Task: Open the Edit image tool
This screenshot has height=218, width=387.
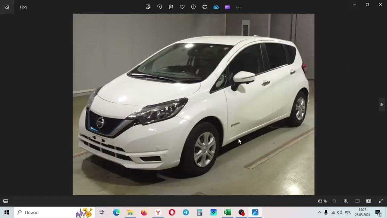Action: [x=148, y=7]
